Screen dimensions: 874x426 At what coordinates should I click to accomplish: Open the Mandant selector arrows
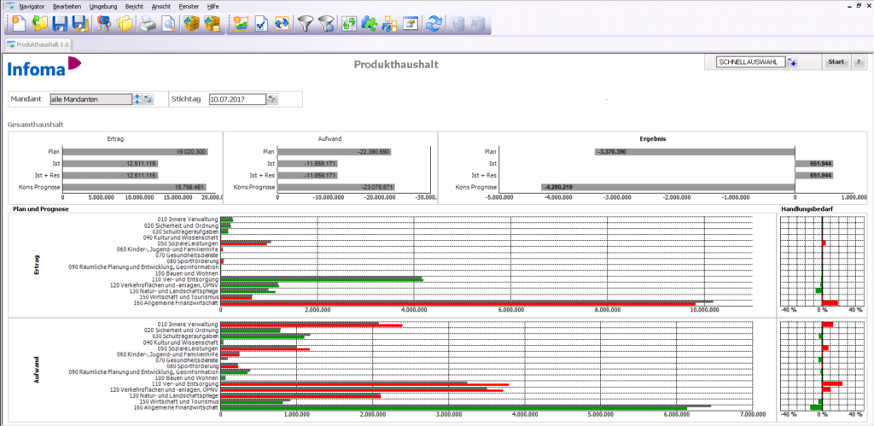pos(137,100)
